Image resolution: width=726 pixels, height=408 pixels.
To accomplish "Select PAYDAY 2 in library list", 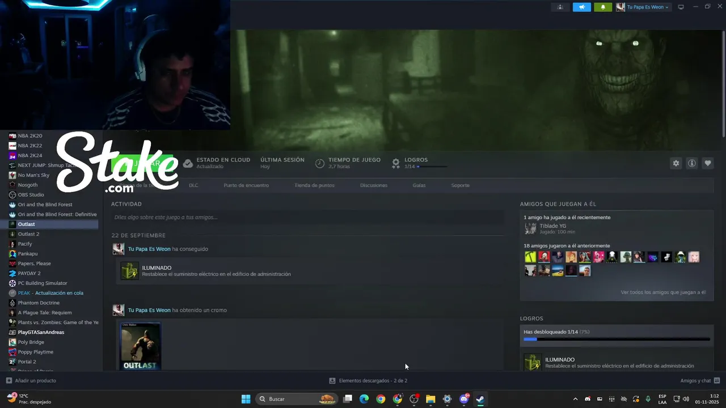I will 29,273.
